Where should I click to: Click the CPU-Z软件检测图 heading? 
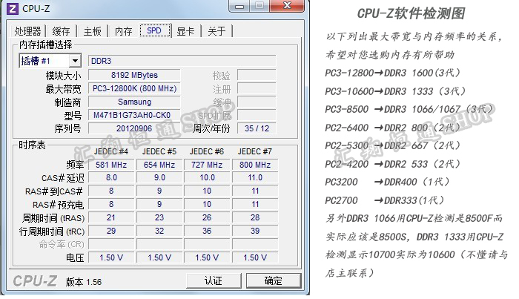pyautogui.click(x=411, y=13)
